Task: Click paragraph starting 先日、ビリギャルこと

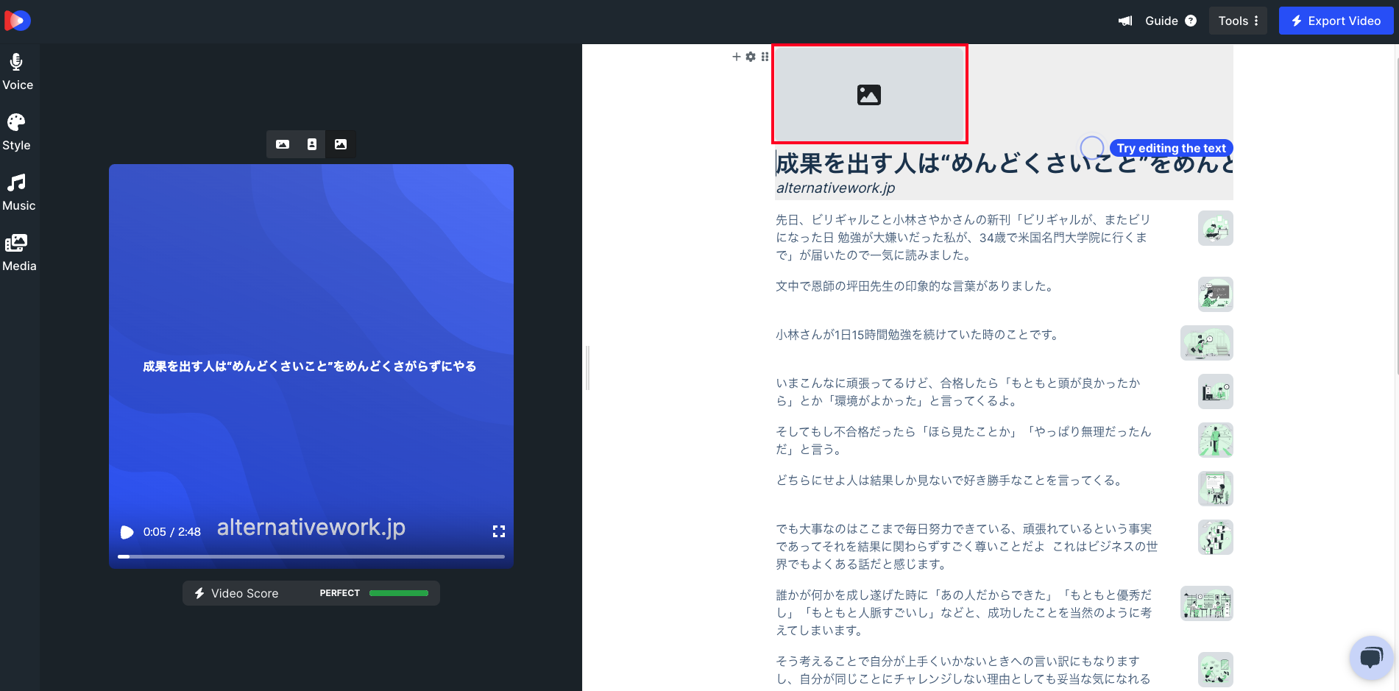Action: pyautogui.click(x=963, y=238)
